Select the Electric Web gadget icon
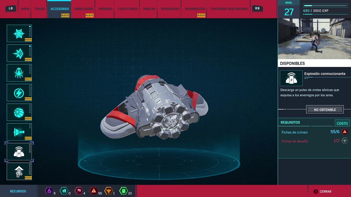The height and width of the screenshot is (197, 351). pyautogui.click(x=19, y=92)
